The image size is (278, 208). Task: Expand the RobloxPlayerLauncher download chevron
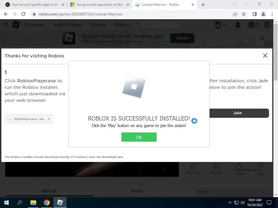[49, 119]
